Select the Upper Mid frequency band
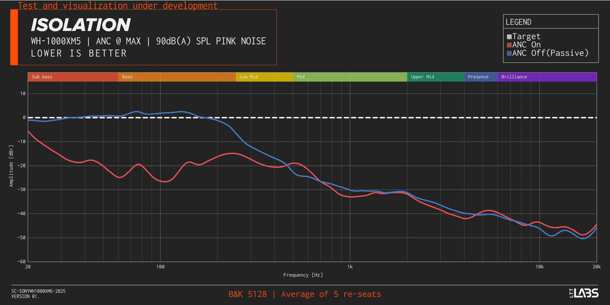 [x=436, y=77]
